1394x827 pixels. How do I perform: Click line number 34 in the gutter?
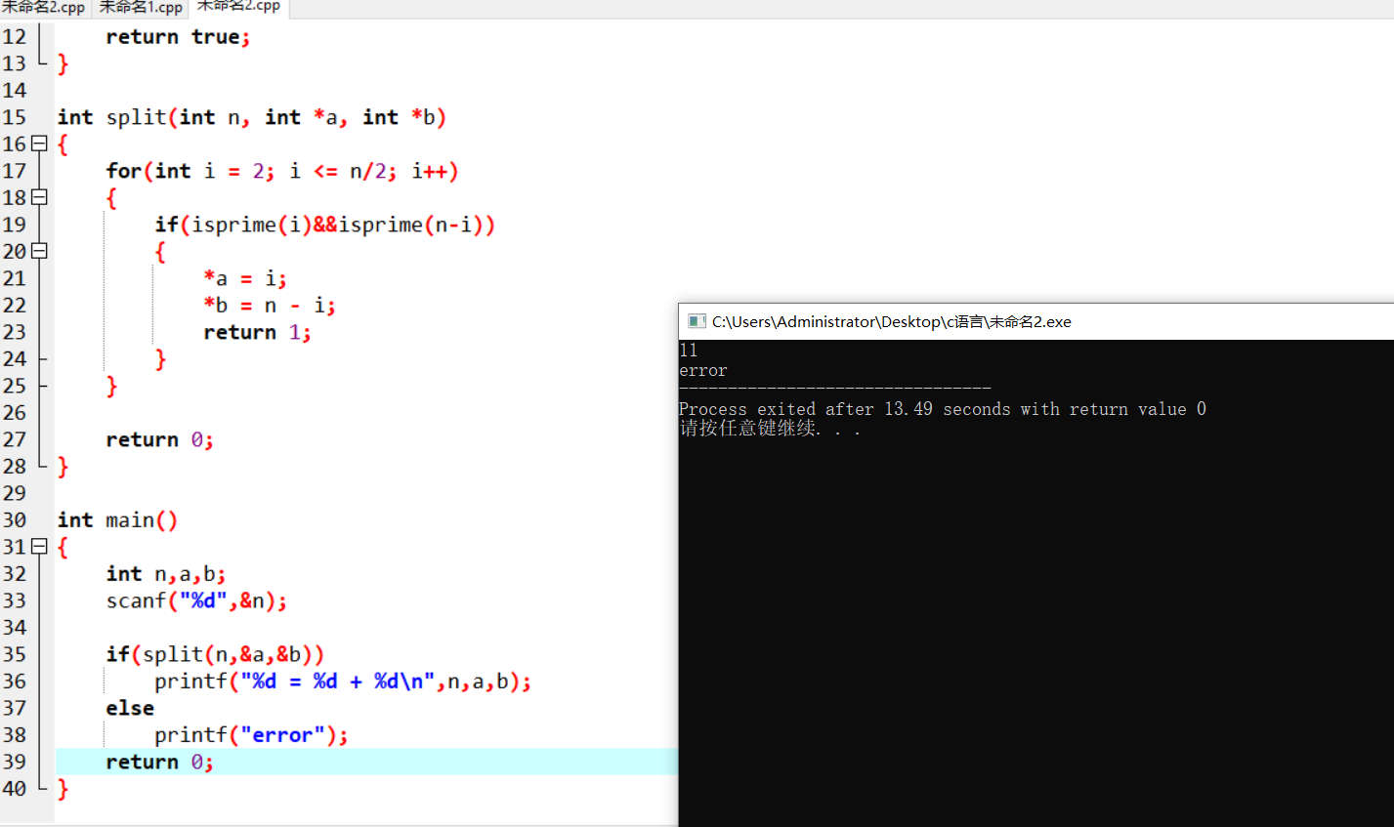(x=15, y=628)
